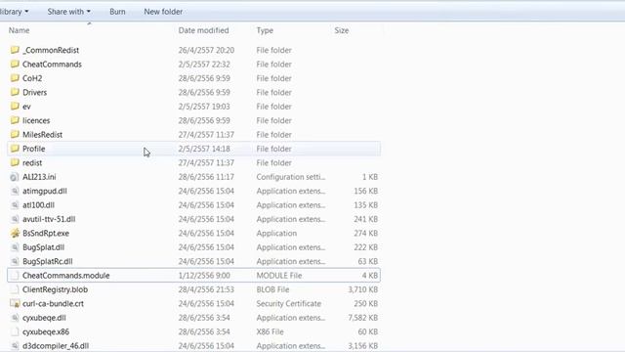Select the CheatCommands.module file name
The image size is (625, 352).
pos(65,276)
